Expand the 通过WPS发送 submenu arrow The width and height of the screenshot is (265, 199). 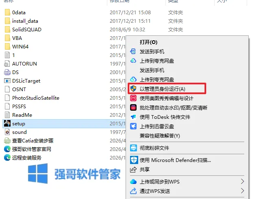242,191
